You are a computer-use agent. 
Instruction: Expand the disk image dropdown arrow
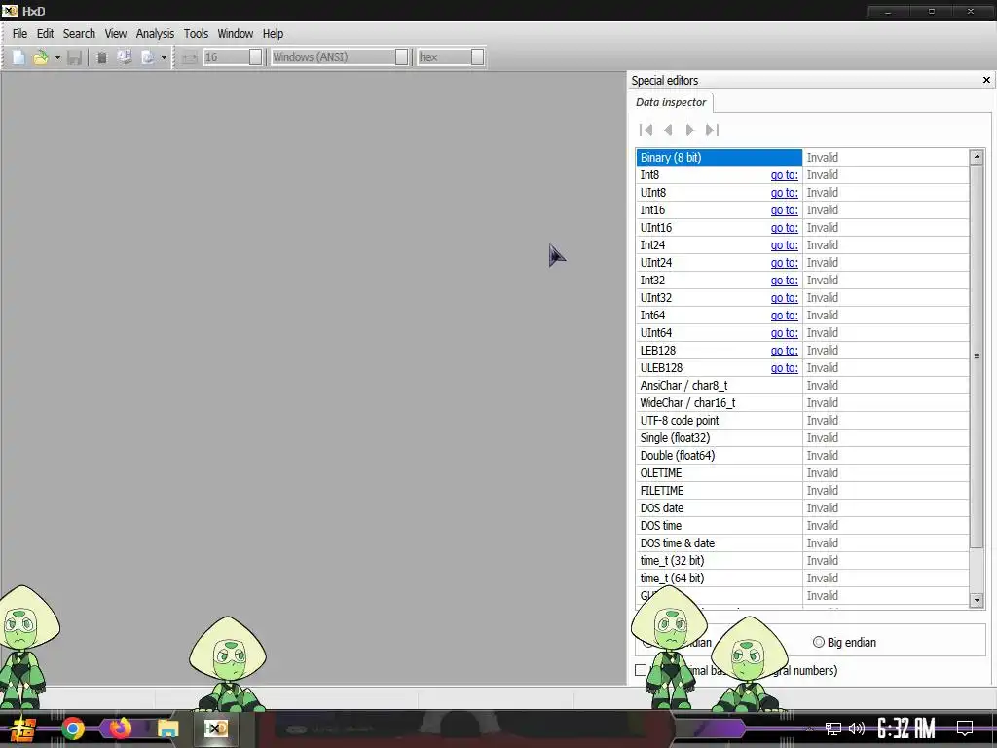[x=164, y=57]
